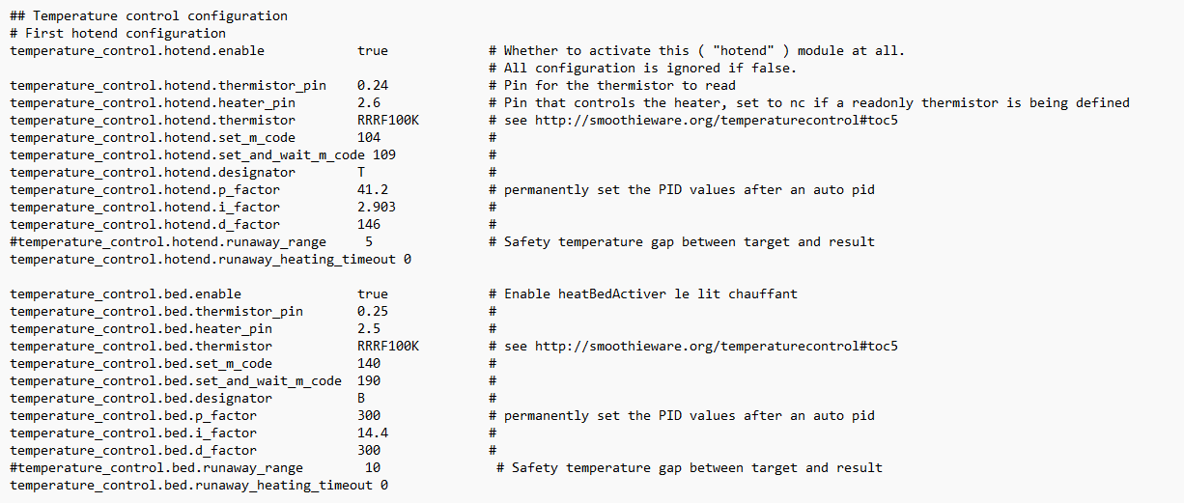Screen dimensions: 1184x503
Task: Click the commented bed runaway_range value 10
Action: (373, 467)
